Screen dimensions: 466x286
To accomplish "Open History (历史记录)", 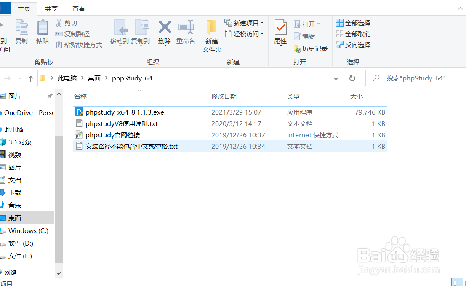I will 311,48.
